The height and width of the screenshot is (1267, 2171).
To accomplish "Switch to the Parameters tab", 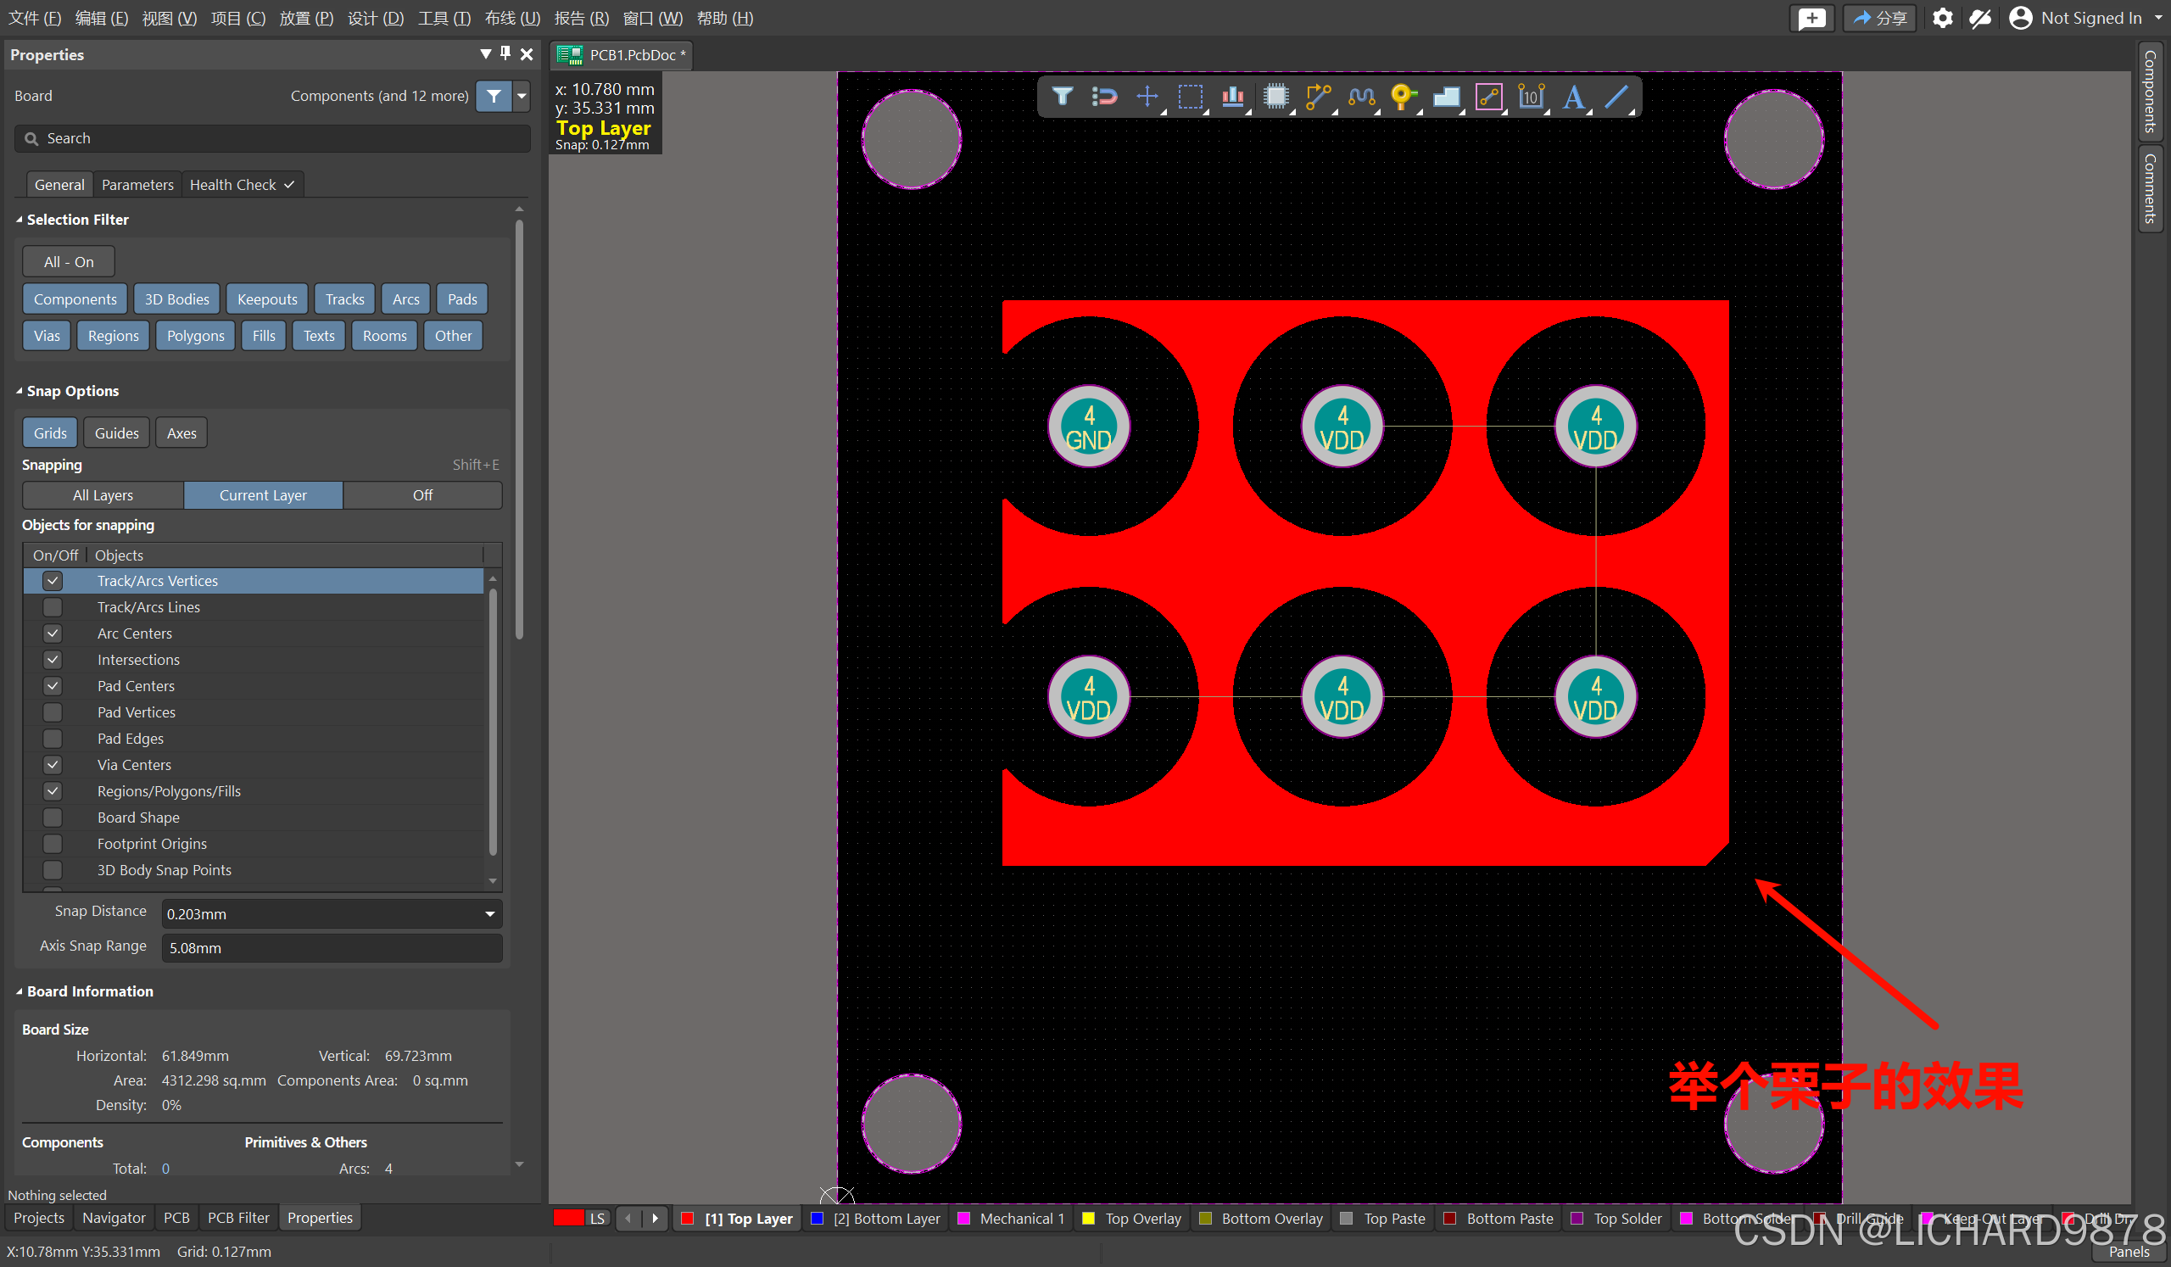I will pos(137,184).
